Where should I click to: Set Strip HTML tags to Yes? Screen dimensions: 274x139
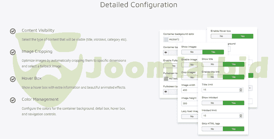click(x=233, y=129)
